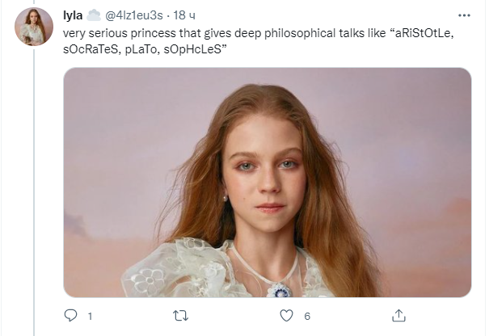489x336 pixels.
Task: Click the reply speech bubble icon
Action: point(71,315)
